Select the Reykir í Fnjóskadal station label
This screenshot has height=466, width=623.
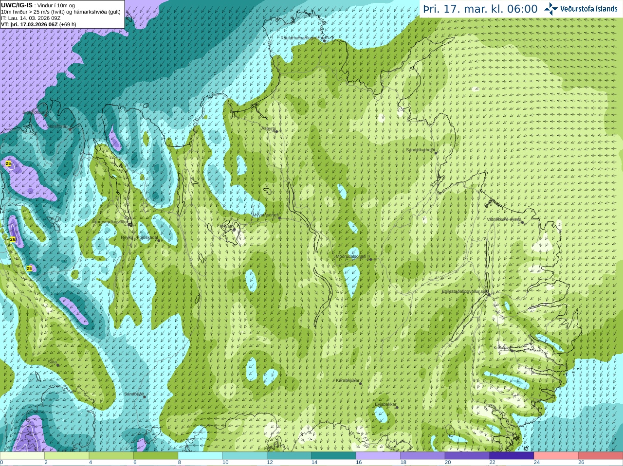[x=140, y=237]
